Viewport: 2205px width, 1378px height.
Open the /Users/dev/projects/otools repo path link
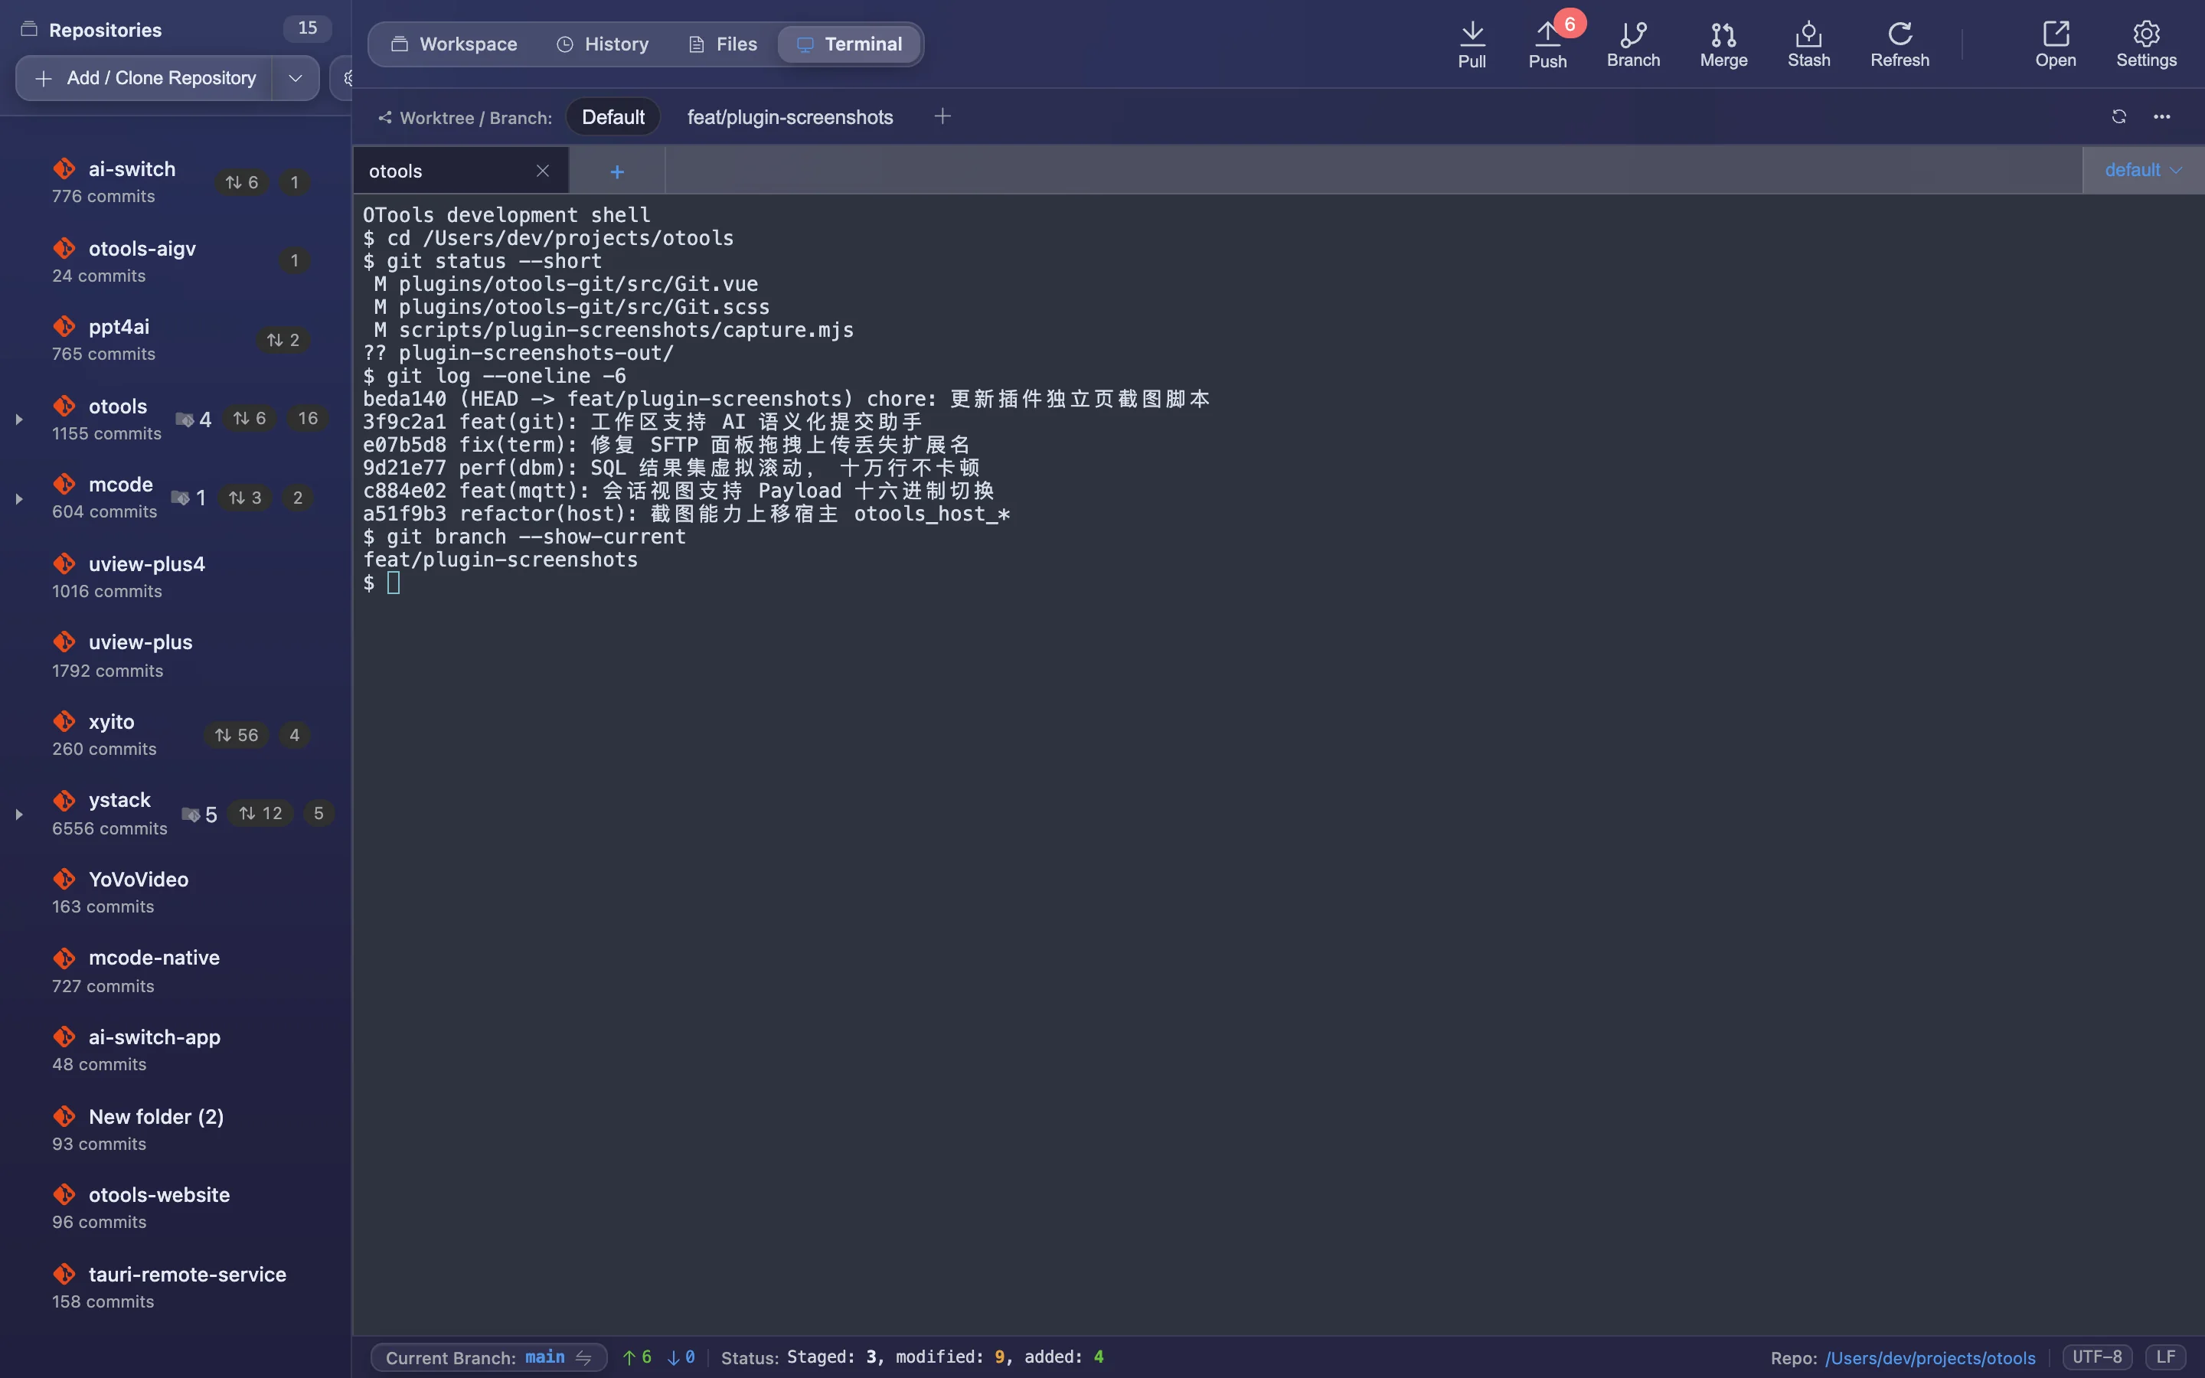click(x=1930, y=1358)
